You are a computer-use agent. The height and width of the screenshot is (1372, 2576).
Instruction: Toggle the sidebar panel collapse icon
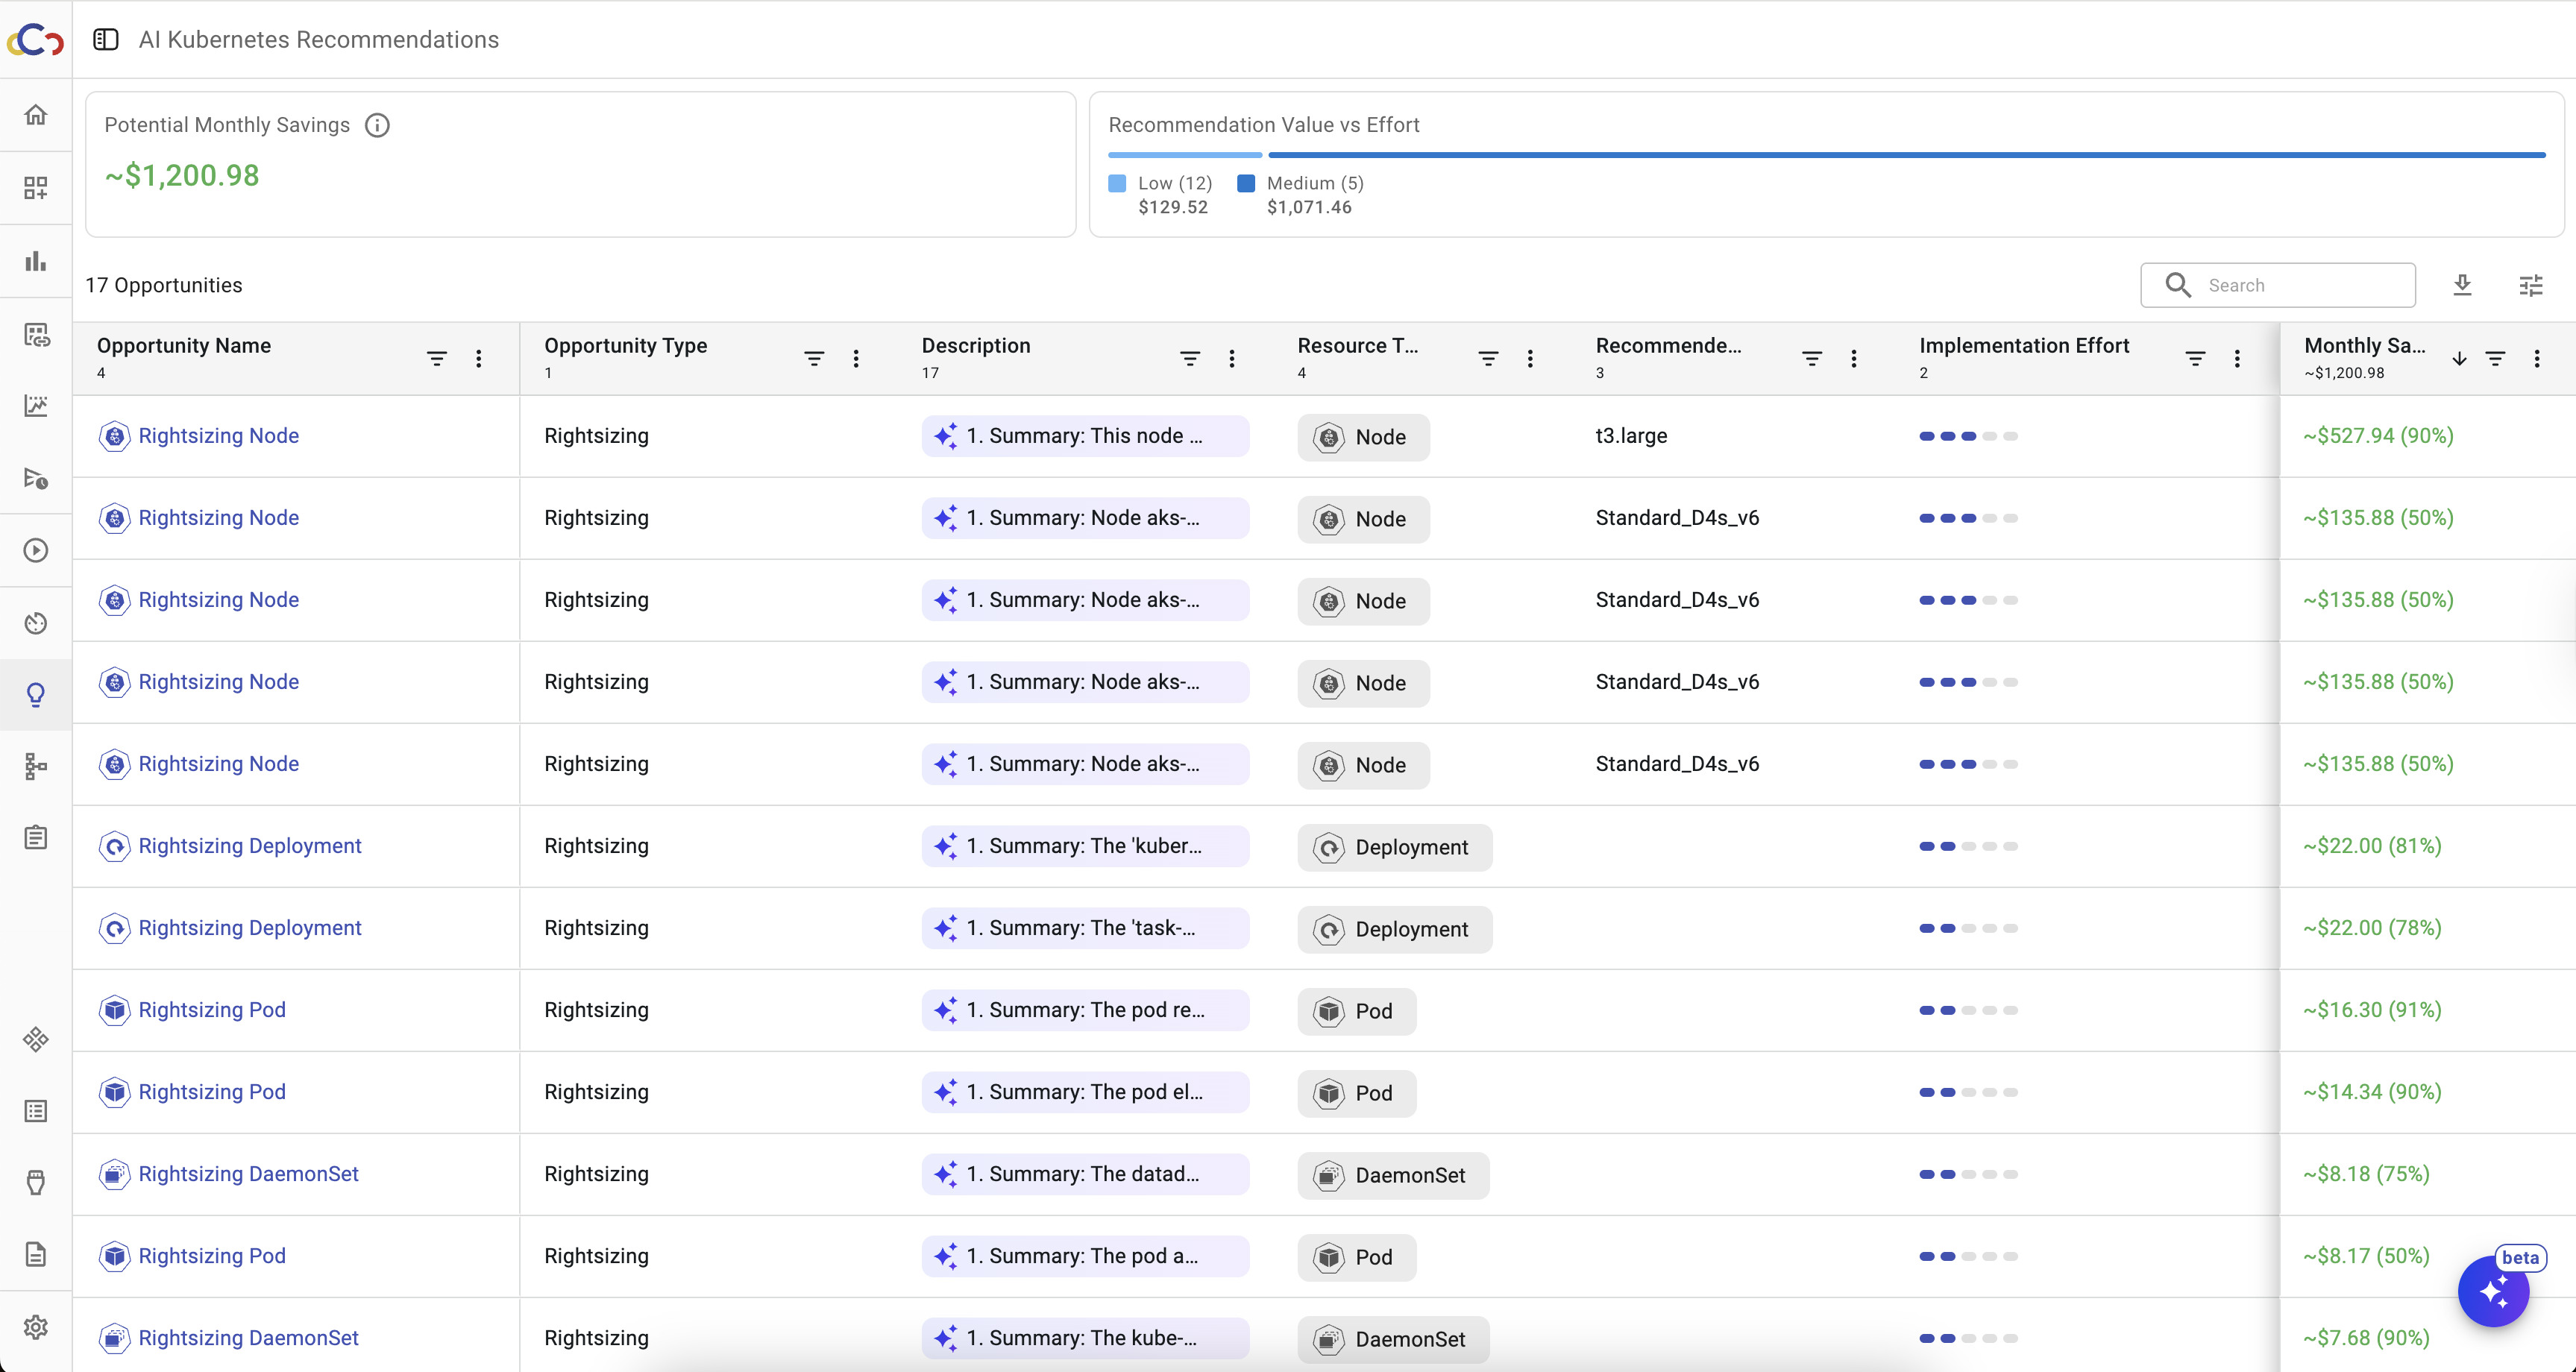pyautogui.click(x=106, y=39)
